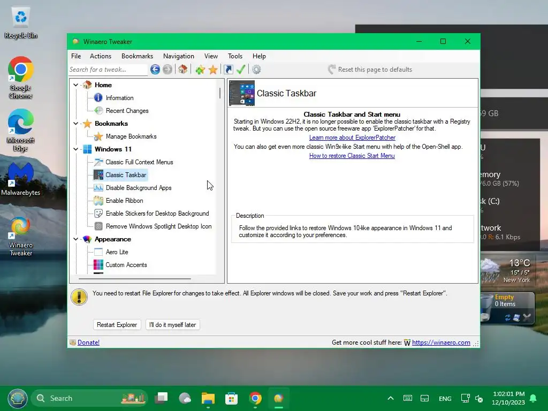Open the Actions menu
Viewport: 548px width, 411px height.
click(100, 56)
